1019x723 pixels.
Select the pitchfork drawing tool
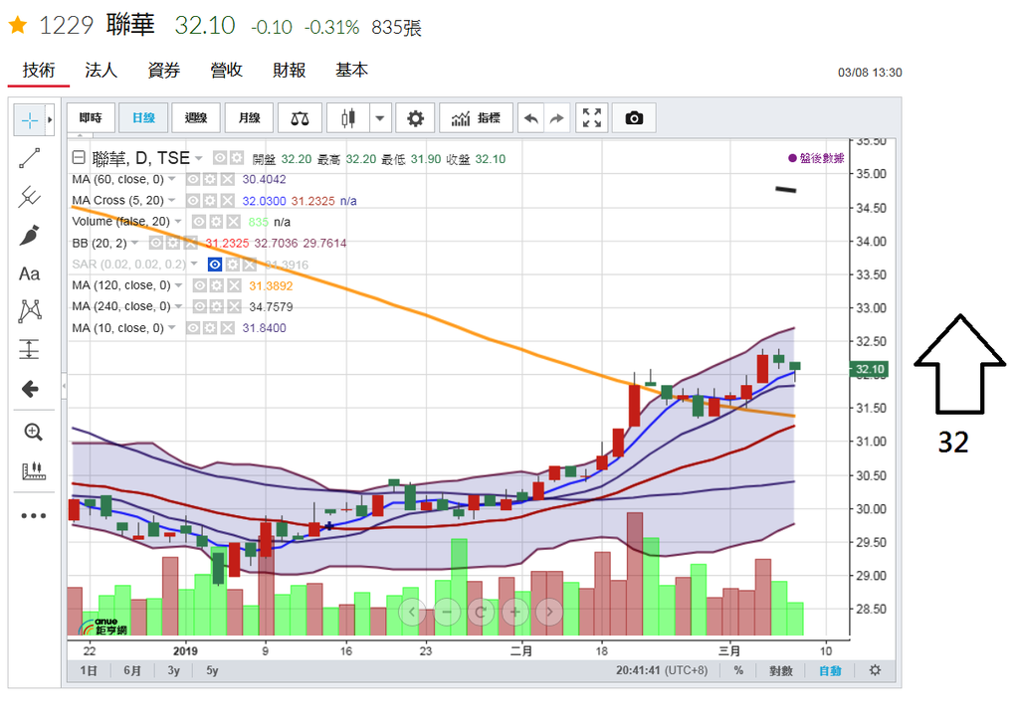coord(30,197)
